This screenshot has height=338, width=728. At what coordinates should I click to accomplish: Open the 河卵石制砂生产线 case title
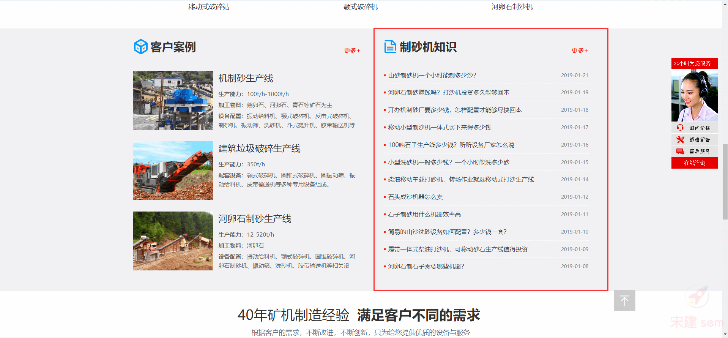pos(255,219)
